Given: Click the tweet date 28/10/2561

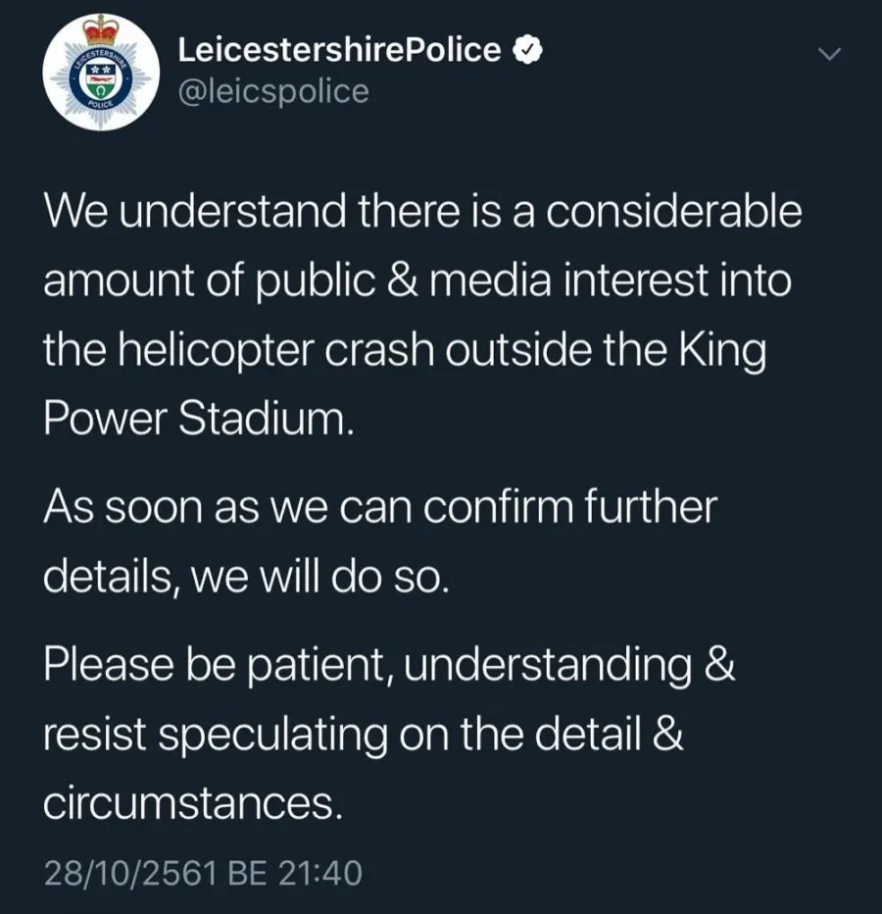Looking at the screenshot, I should tap(130, 871).
